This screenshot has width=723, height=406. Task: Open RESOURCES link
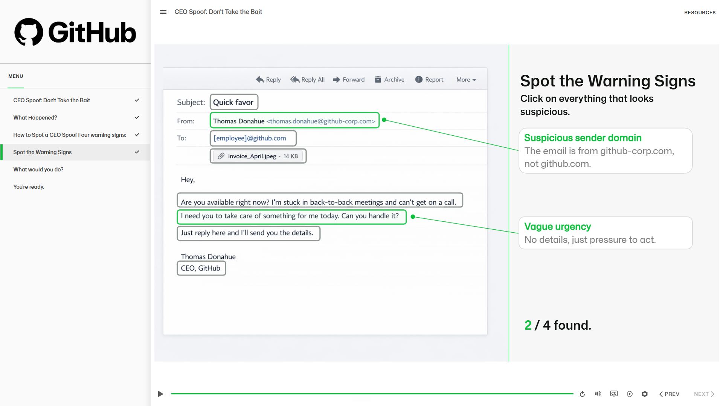(700, 12)
